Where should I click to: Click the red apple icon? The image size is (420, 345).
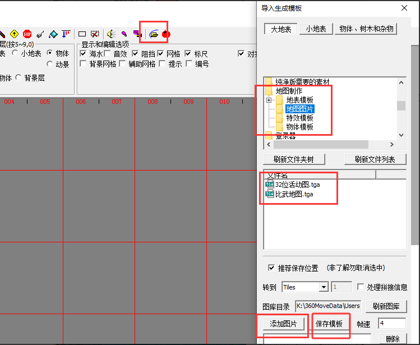[x=166, y=34]
